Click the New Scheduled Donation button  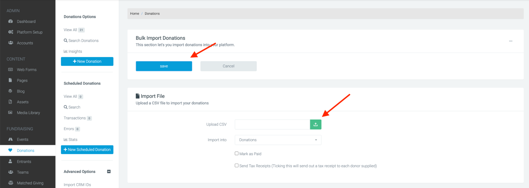pos(87,150)
